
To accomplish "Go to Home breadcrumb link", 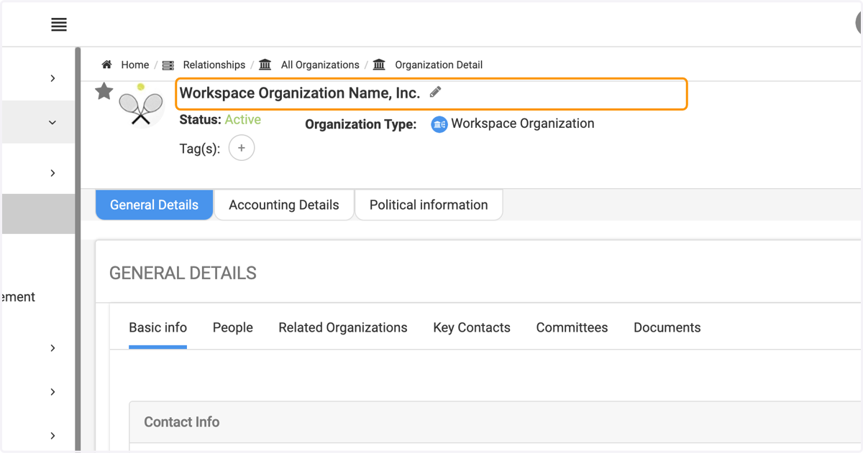I will tap(135, 65).
